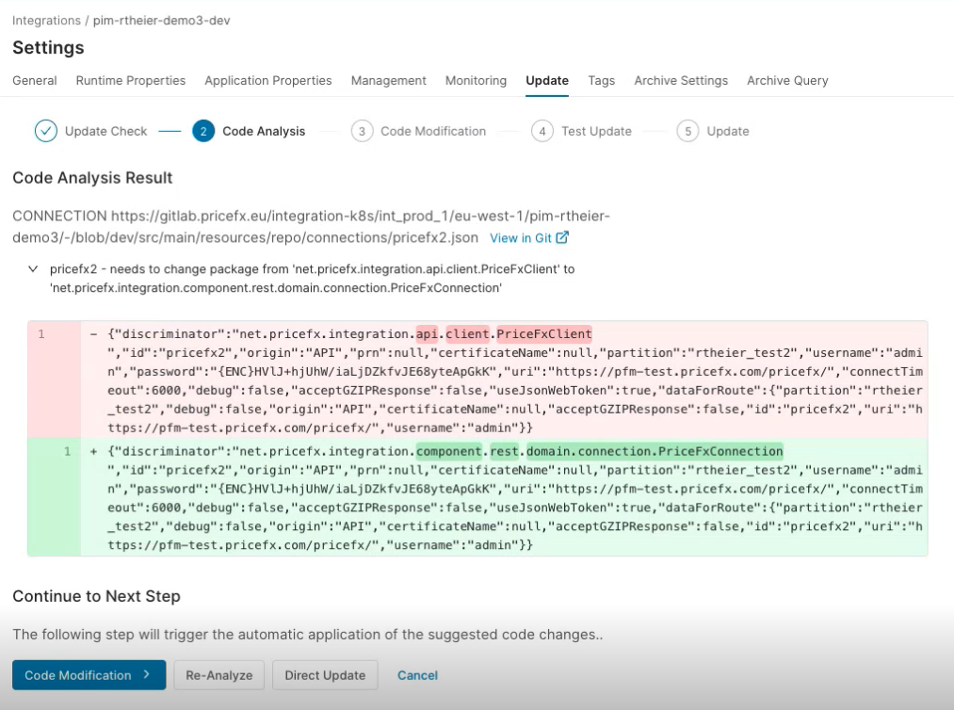
Task: Go to the Management tab
Action: point(389,81)
